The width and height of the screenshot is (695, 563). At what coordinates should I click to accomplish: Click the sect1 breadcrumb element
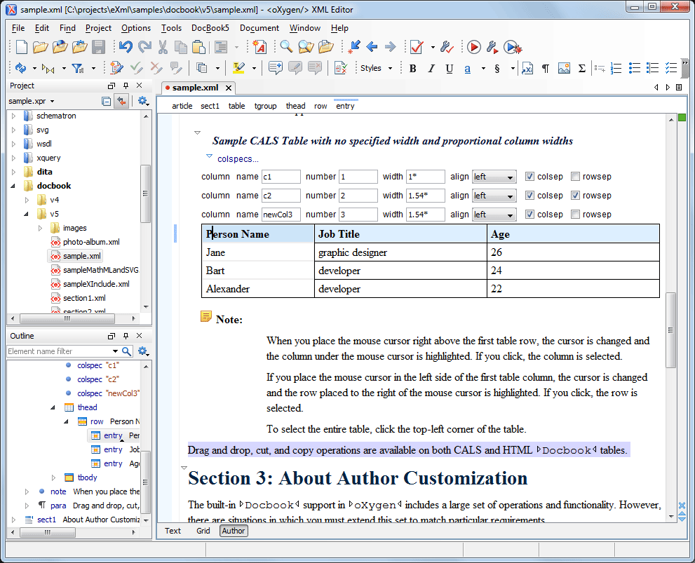[210, 106]
